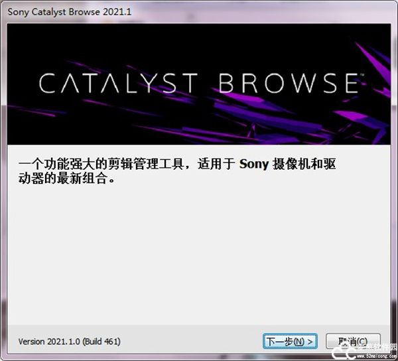Click the 取消(C) cancel button
This screenshot has height=361, width=398.
[353, 341]
